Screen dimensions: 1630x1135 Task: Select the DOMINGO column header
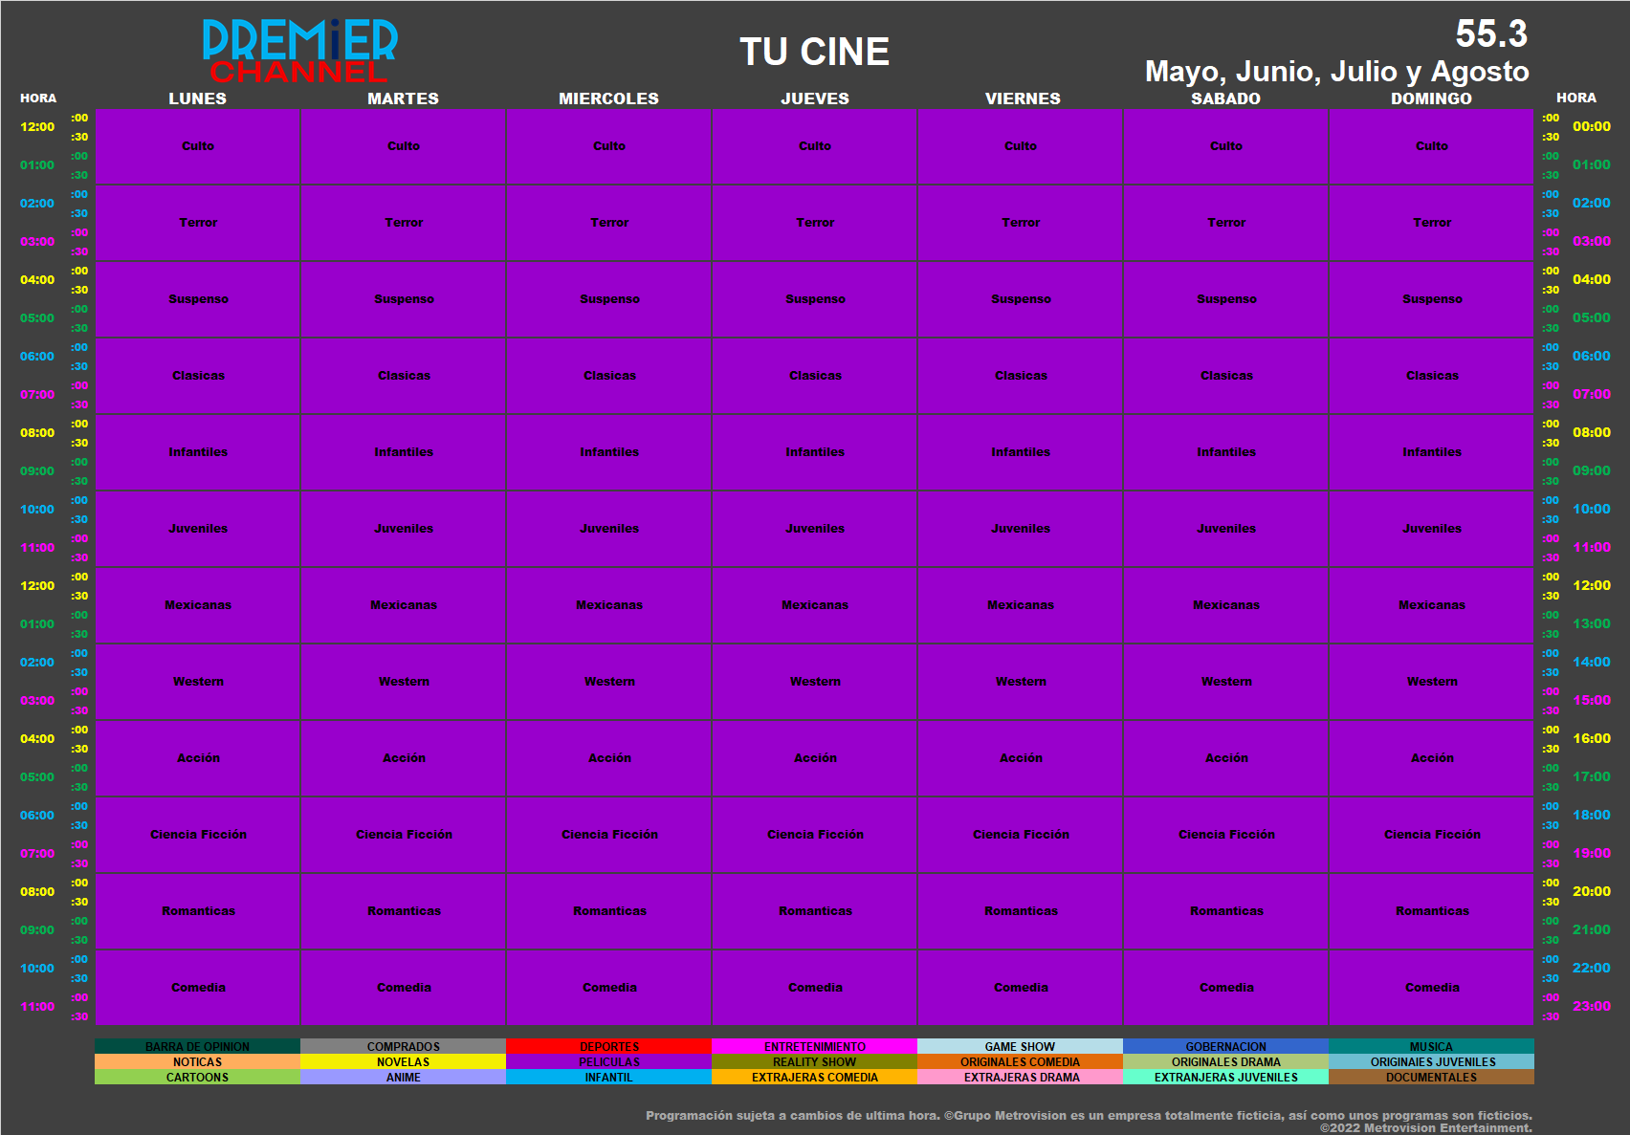1431,98
